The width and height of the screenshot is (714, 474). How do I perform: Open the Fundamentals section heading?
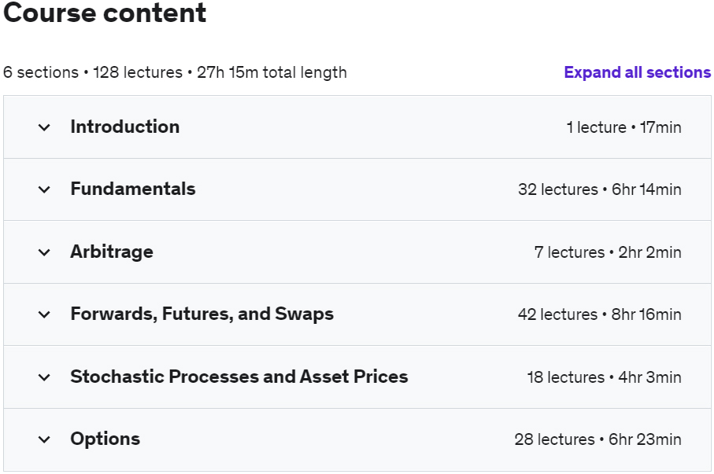click(132, 189)
